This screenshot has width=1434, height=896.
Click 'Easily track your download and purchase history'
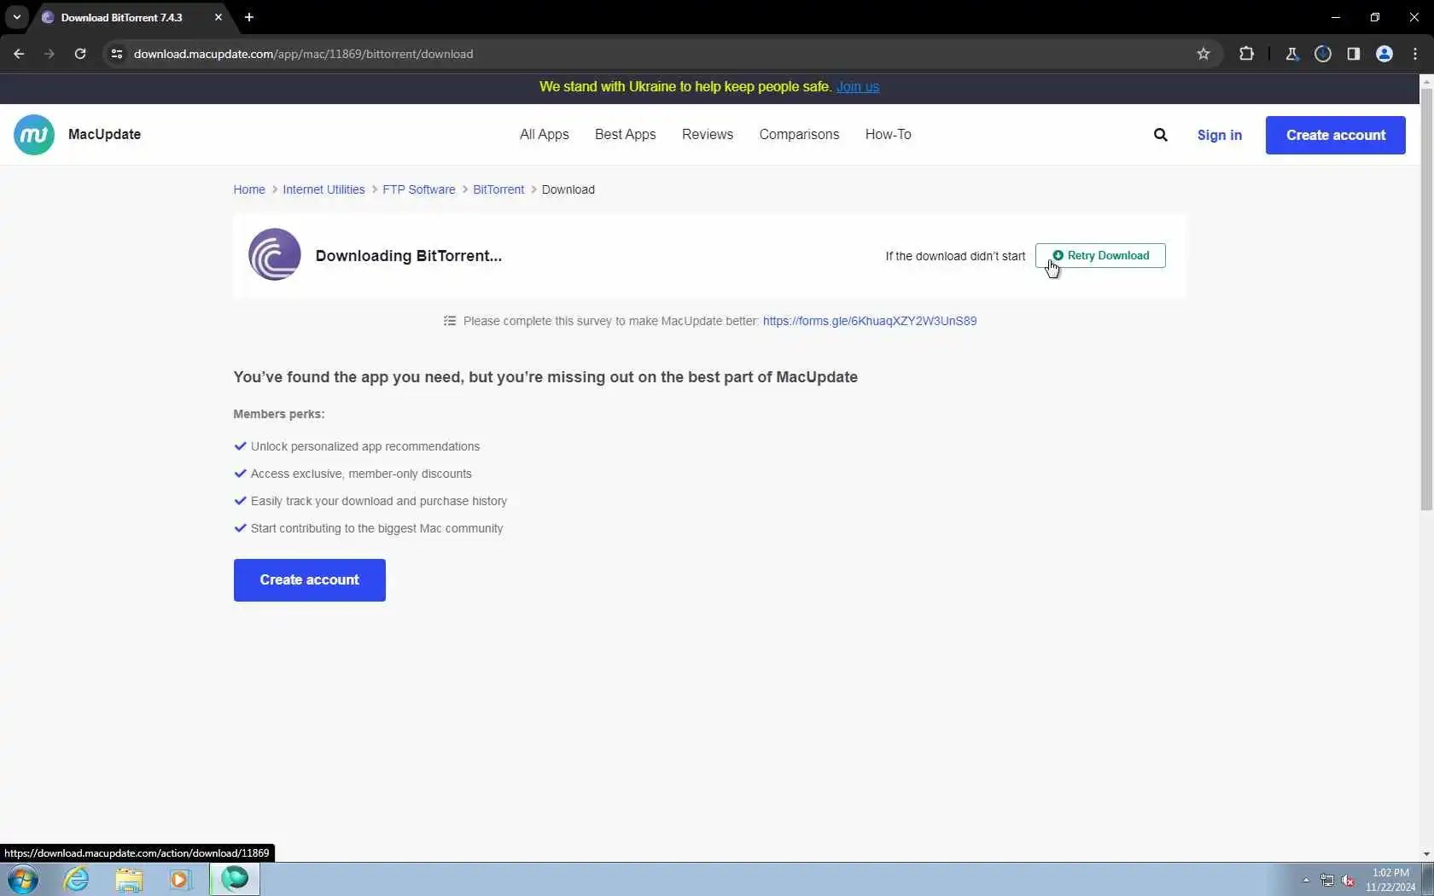(379, 501)
